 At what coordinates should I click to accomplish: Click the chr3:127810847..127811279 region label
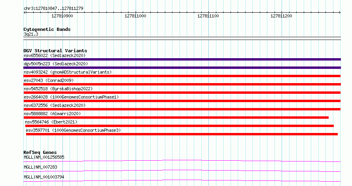click(53, 8)
